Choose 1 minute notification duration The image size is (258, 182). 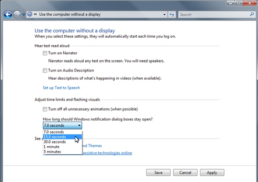[x=62, y=147]
